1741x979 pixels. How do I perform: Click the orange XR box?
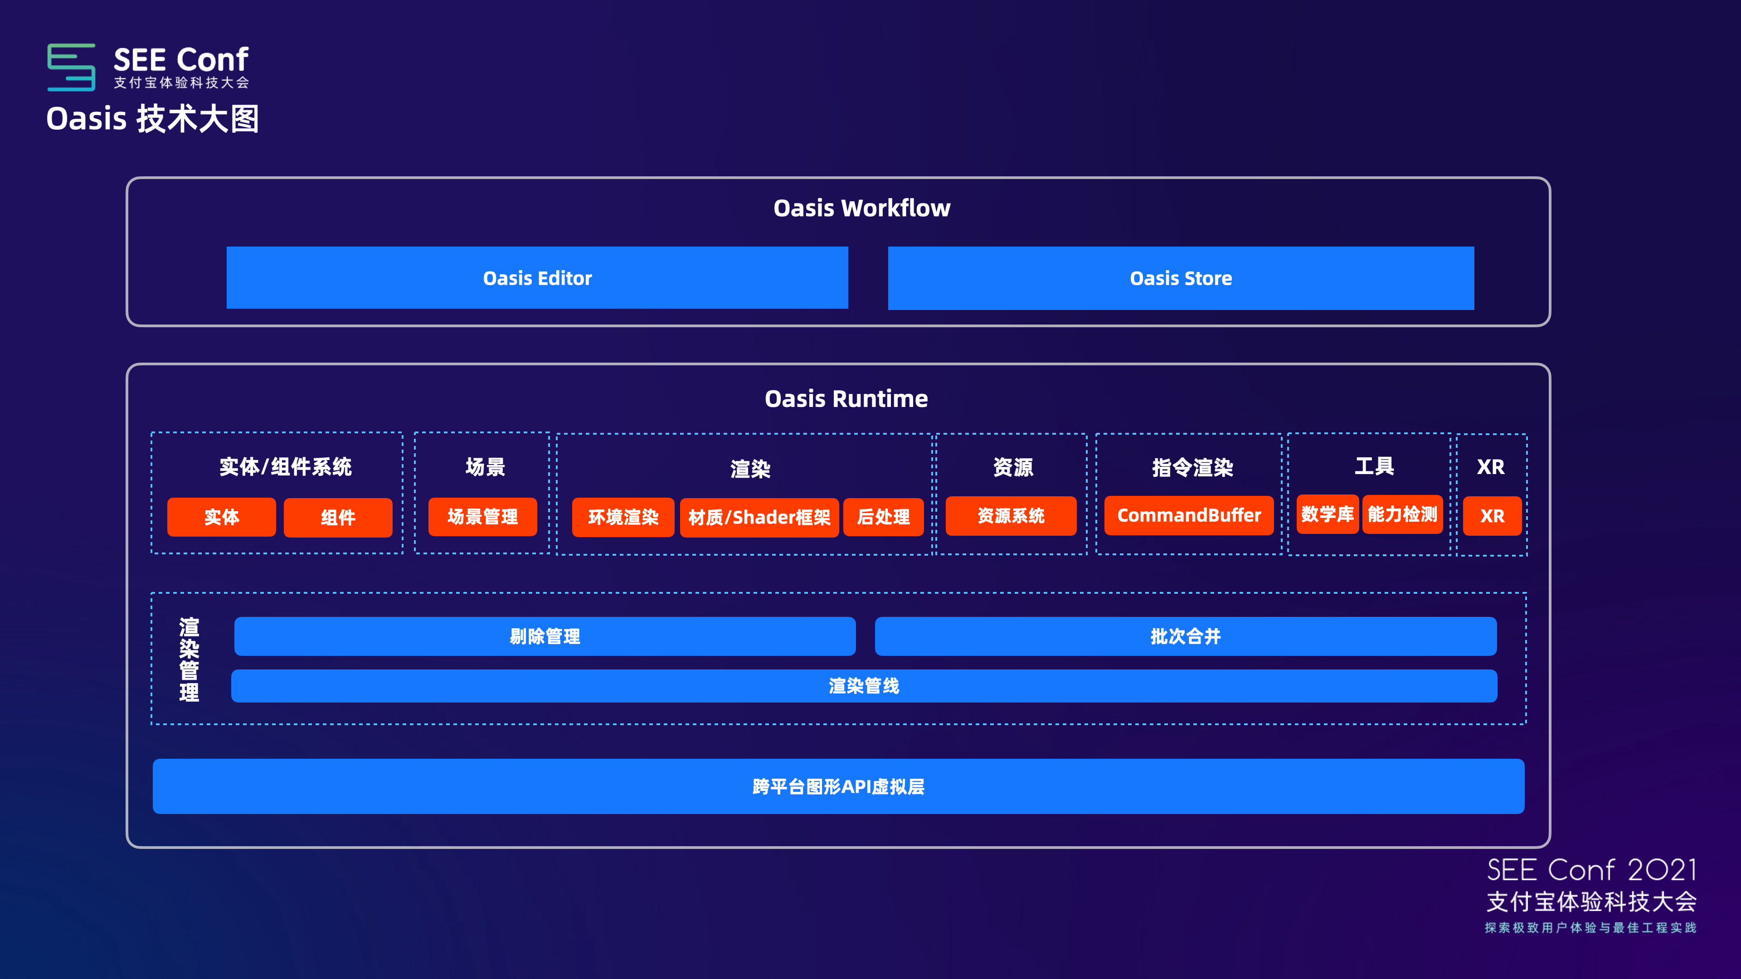tap(1492, 515)
